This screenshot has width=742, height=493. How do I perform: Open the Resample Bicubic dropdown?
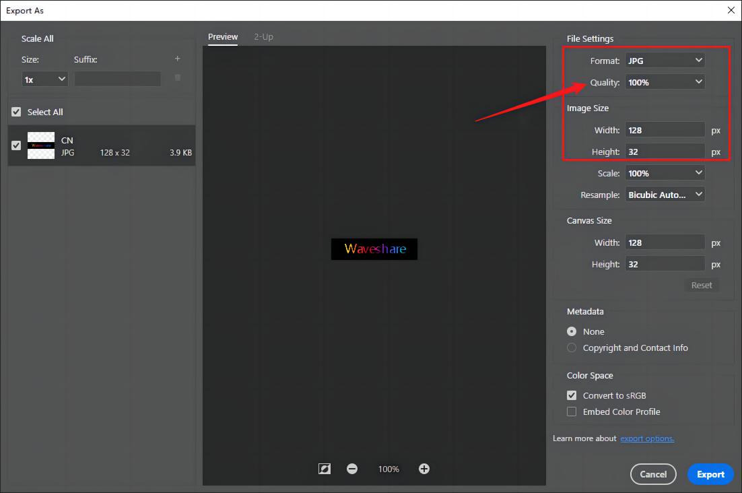665,195
